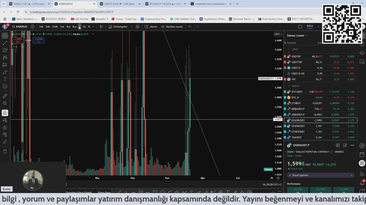This screenshot has height=205, width=366.
Task: Click the undo arrow in toolbar
Action: tap(190, 26)
